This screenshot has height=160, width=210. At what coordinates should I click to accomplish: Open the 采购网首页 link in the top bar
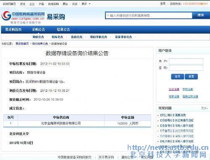point(9,4)
